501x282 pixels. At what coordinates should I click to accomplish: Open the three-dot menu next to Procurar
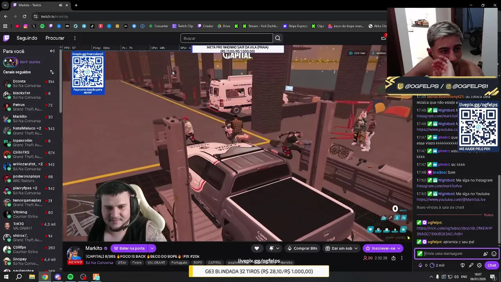pos(75,38)
